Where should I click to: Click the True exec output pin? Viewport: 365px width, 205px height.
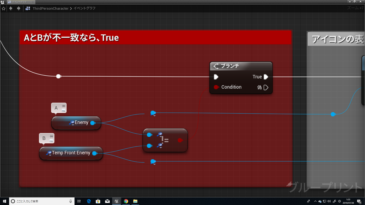266,77
